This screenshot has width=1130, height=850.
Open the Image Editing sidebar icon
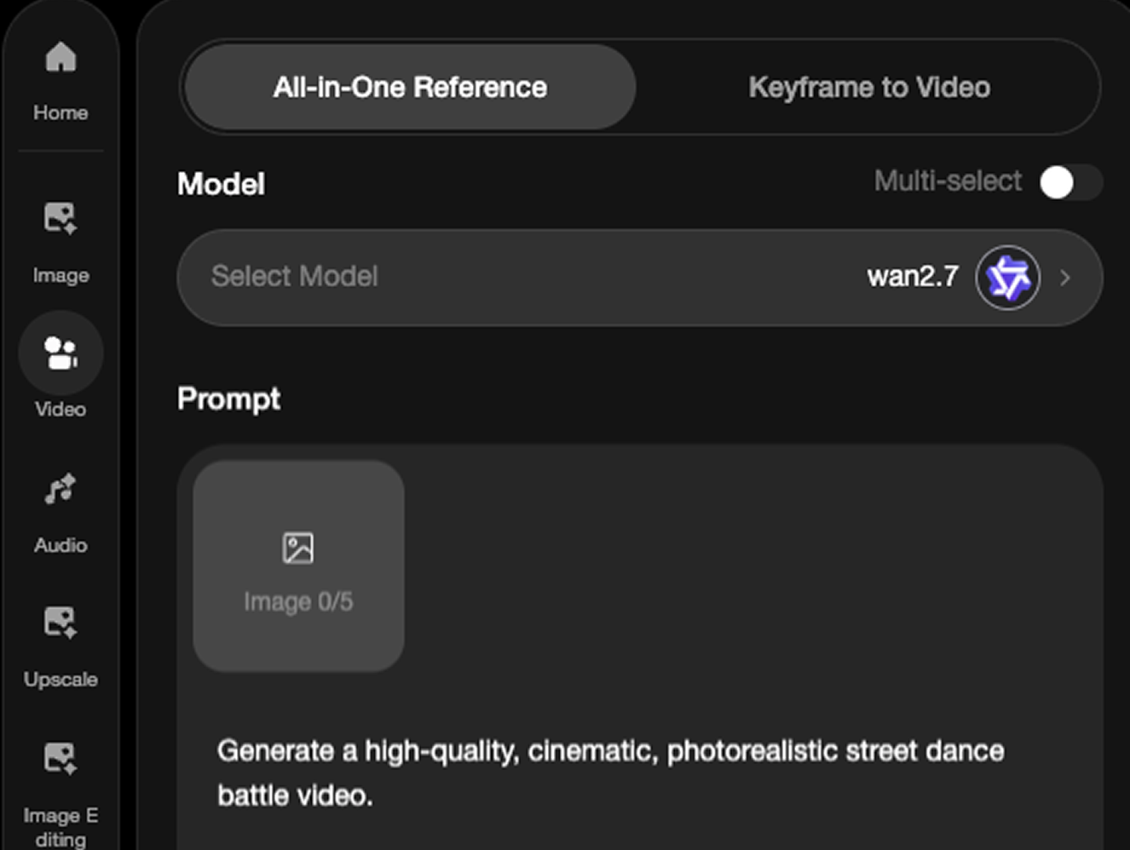61,757
